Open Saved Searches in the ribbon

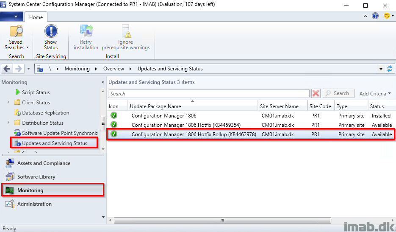[16, 37]
